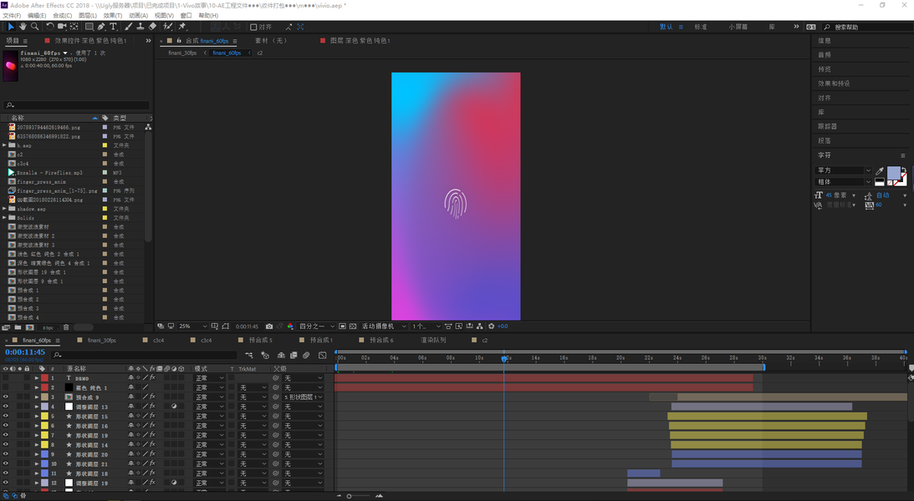Select the Brush tool

(128, 27)
